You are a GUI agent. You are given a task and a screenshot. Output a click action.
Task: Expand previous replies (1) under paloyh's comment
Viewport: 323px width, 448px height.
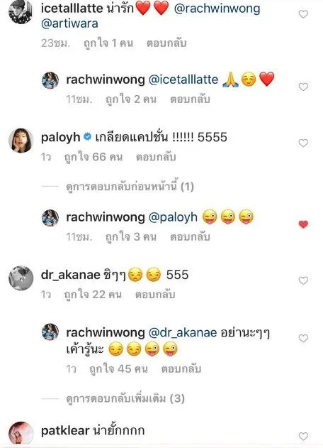tap(130, 187)
